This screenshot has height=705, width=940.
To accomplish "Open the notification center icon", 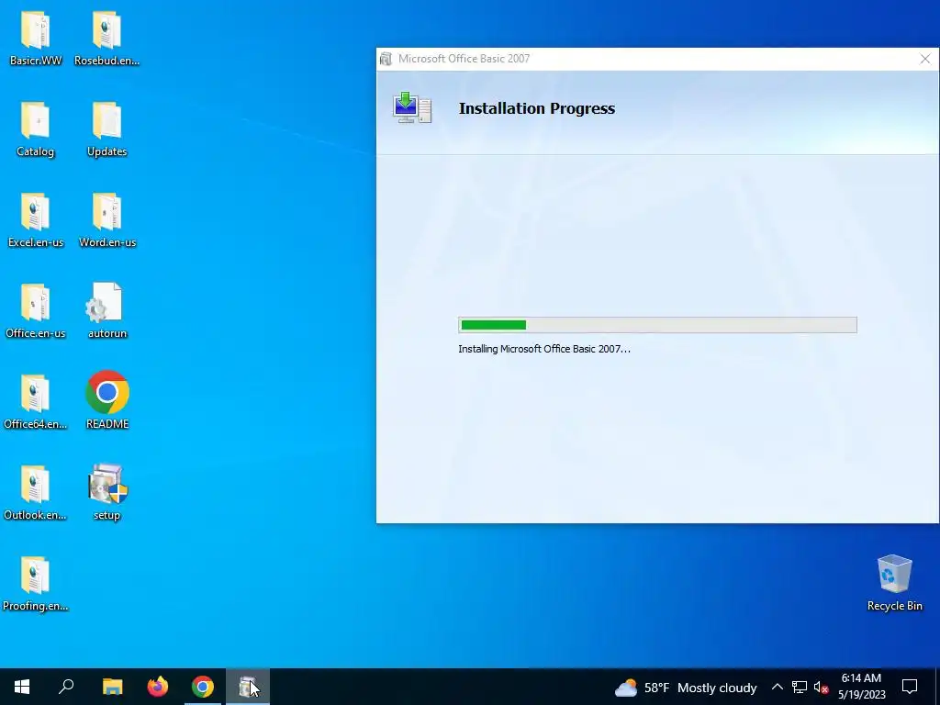I will 910,687.
